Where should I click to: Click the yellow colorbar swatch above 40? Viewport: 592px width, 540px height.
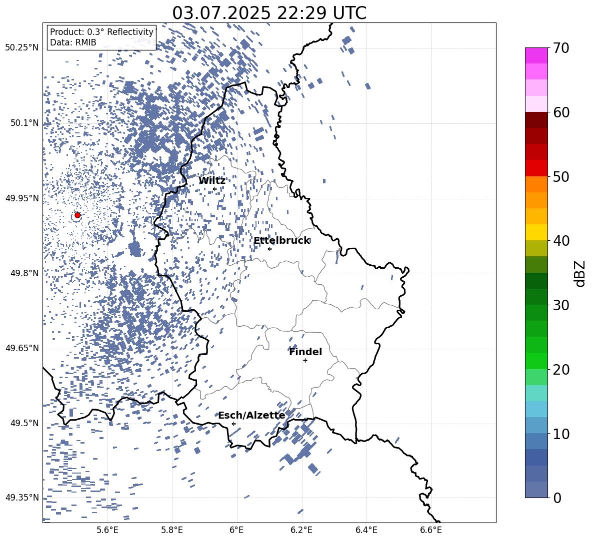pos(536,232)
